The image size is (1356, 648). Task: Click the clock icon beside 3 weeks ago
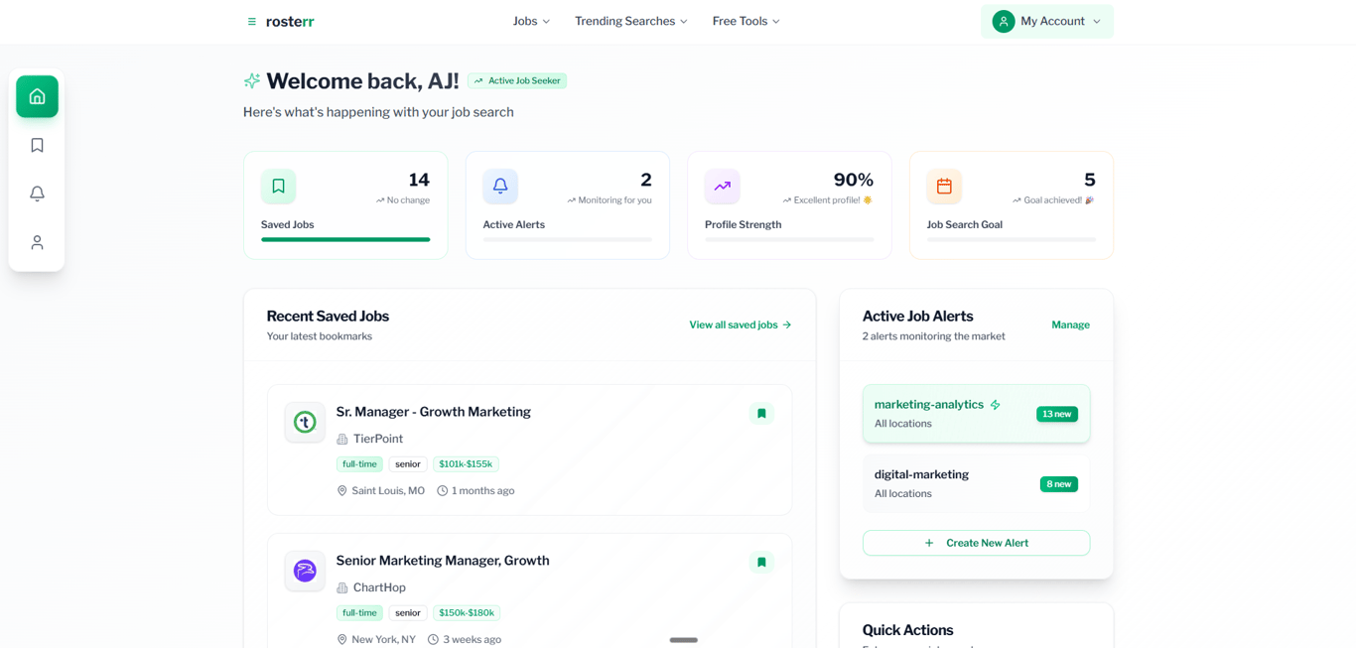(x=433, y=640)
